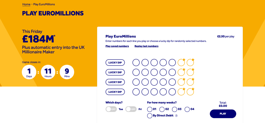265x123 pixels.
Task: Select second lucky star circle in line four
Action: pyautogui.click(x=190, y=92)
